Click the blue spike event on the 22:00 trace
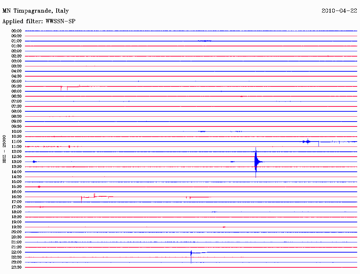360x274 pixels. (191, 253)
